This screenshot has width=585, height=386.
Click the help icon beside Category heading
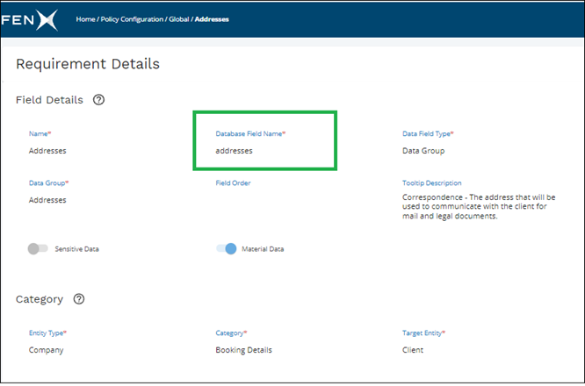79,299
